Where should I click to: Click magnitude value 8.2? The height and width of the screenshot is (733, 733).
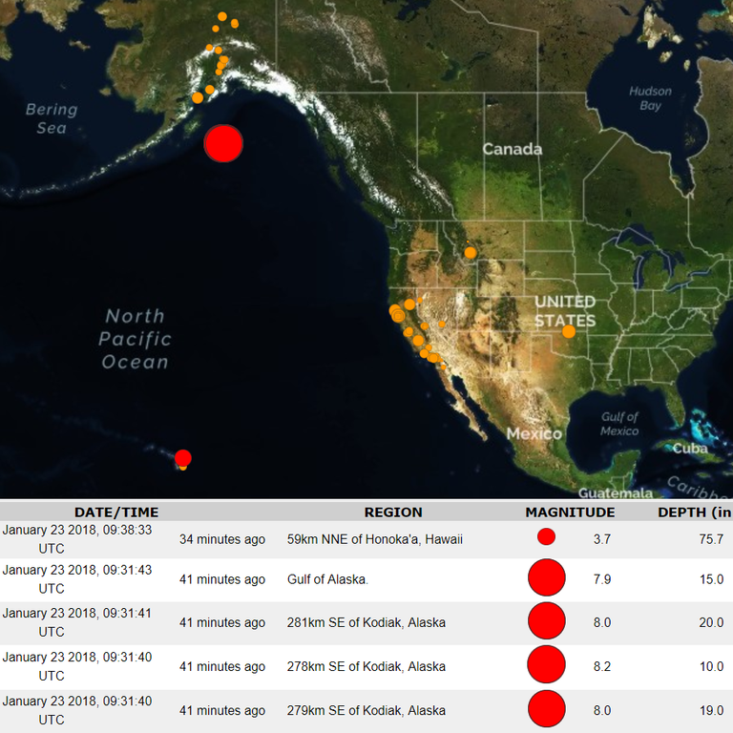(602, 666)
